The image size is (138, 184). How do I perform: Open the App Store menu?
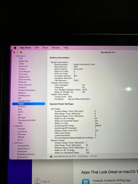[x=25, y=48]
